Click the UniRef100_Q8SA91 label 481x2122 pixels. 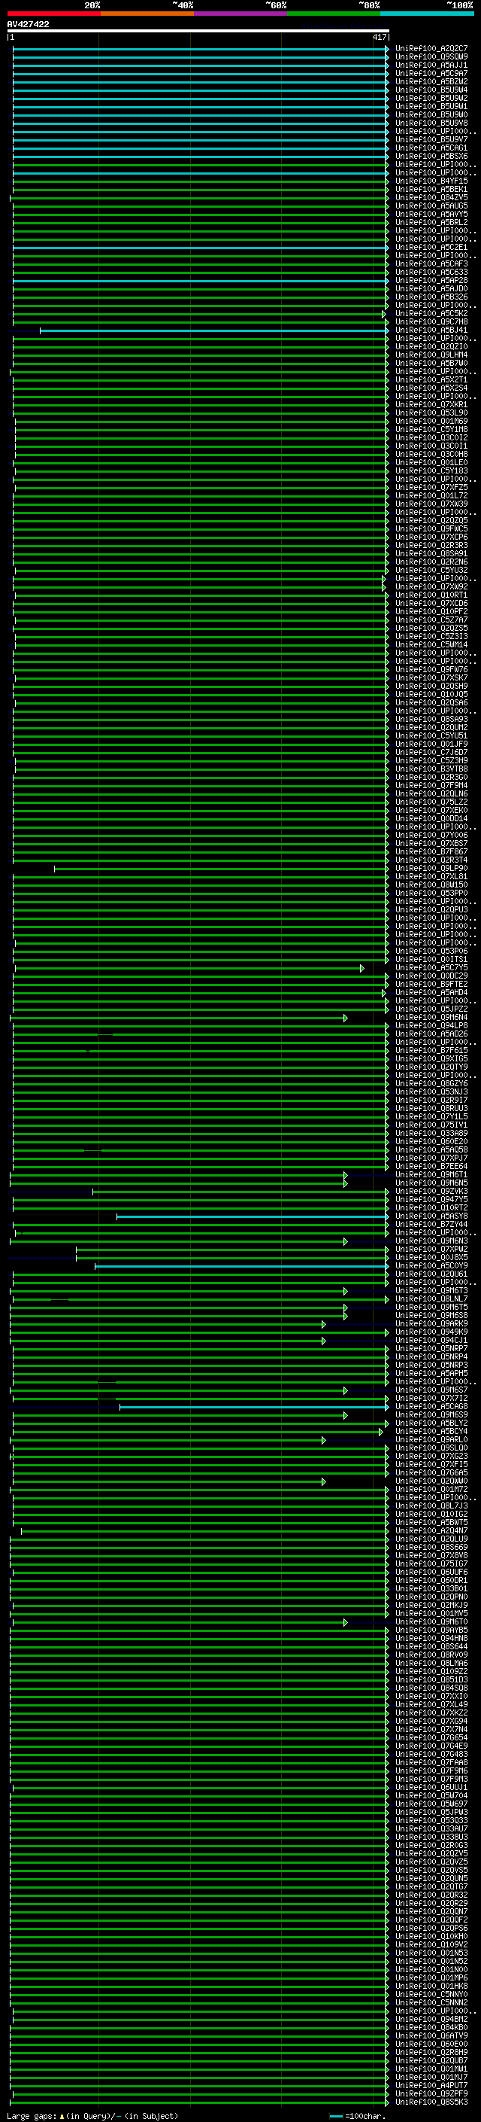(x=431, y=553)
